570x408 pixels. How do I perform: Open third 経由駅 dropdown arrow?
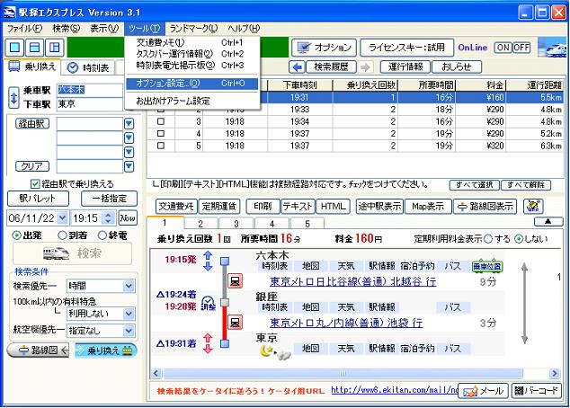pos(129,152)
